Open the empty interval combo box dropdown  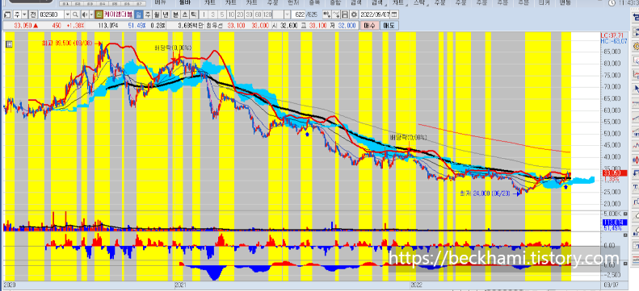pyautogui.click(x=288, y=15)
